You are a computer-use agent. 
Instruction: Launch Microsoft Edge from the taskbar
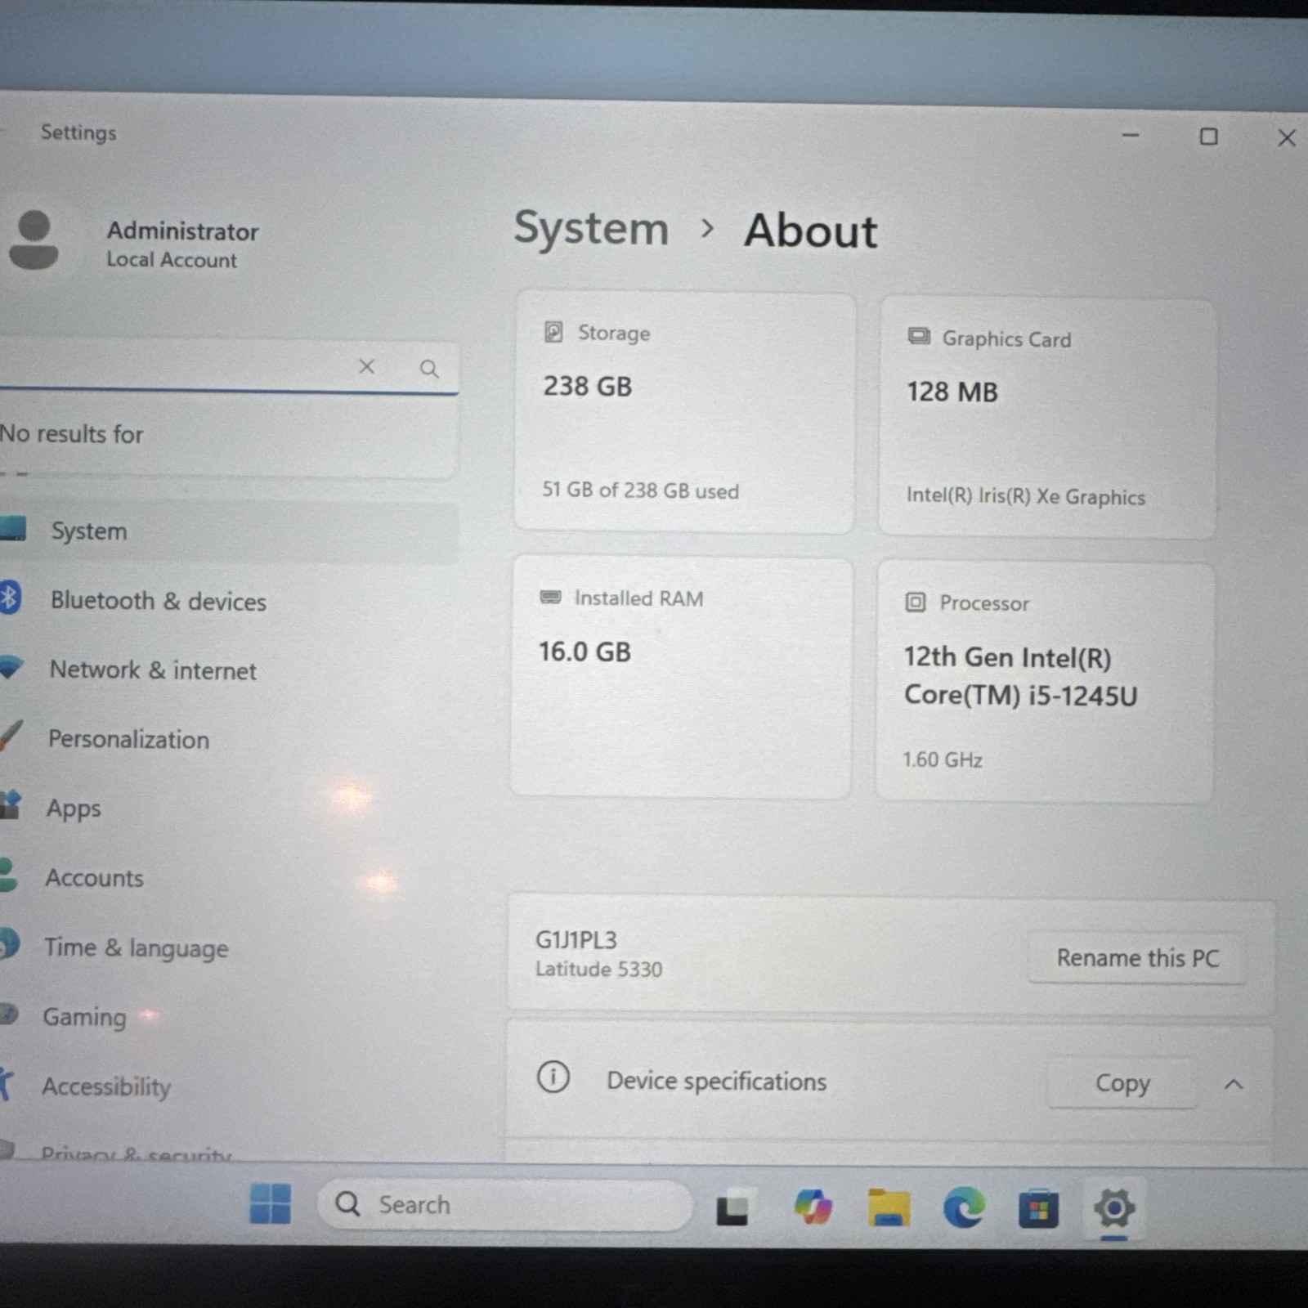click(964, 1208)
